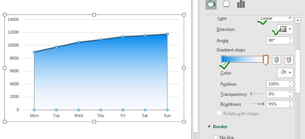Viewport: 305px width, 139px height.
Task: Add a gradient stop
Action: click(277, 60)
